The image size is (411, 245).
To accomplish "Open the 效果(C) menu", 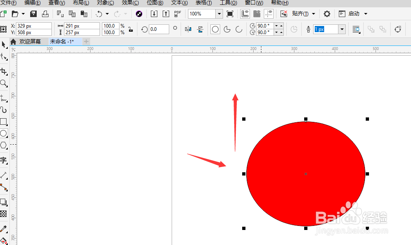I will point(130,3).
